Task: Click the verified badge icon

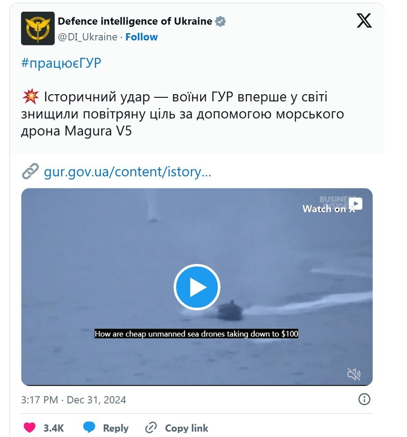Action: (220, 21)
